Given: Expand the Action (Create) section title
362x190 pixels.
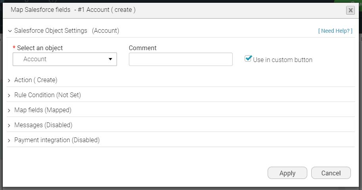Looking at the screenshot, I should tap(36, 80).
